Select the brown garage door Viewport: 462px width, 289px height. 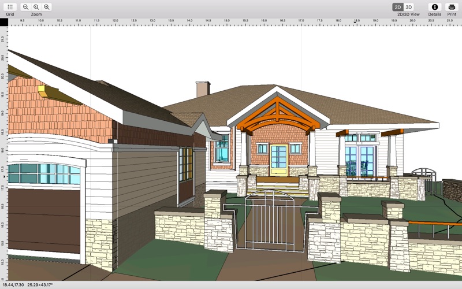pyautogui.click(x=44, y=220)
